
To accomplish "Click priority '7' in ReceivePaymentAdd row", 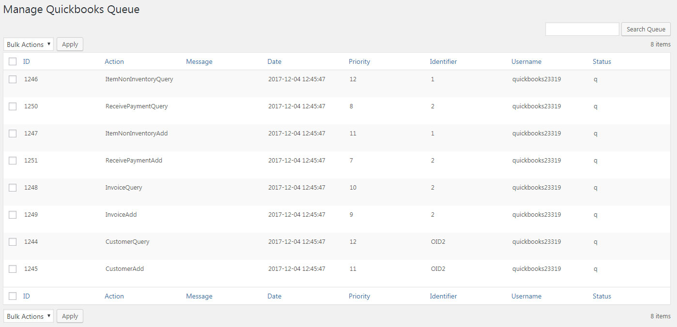I will coord(351,160).
